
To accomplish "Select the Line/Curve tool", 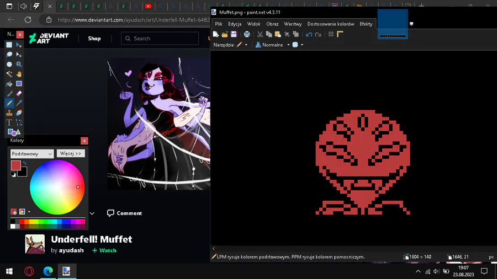I will (19, 122).
